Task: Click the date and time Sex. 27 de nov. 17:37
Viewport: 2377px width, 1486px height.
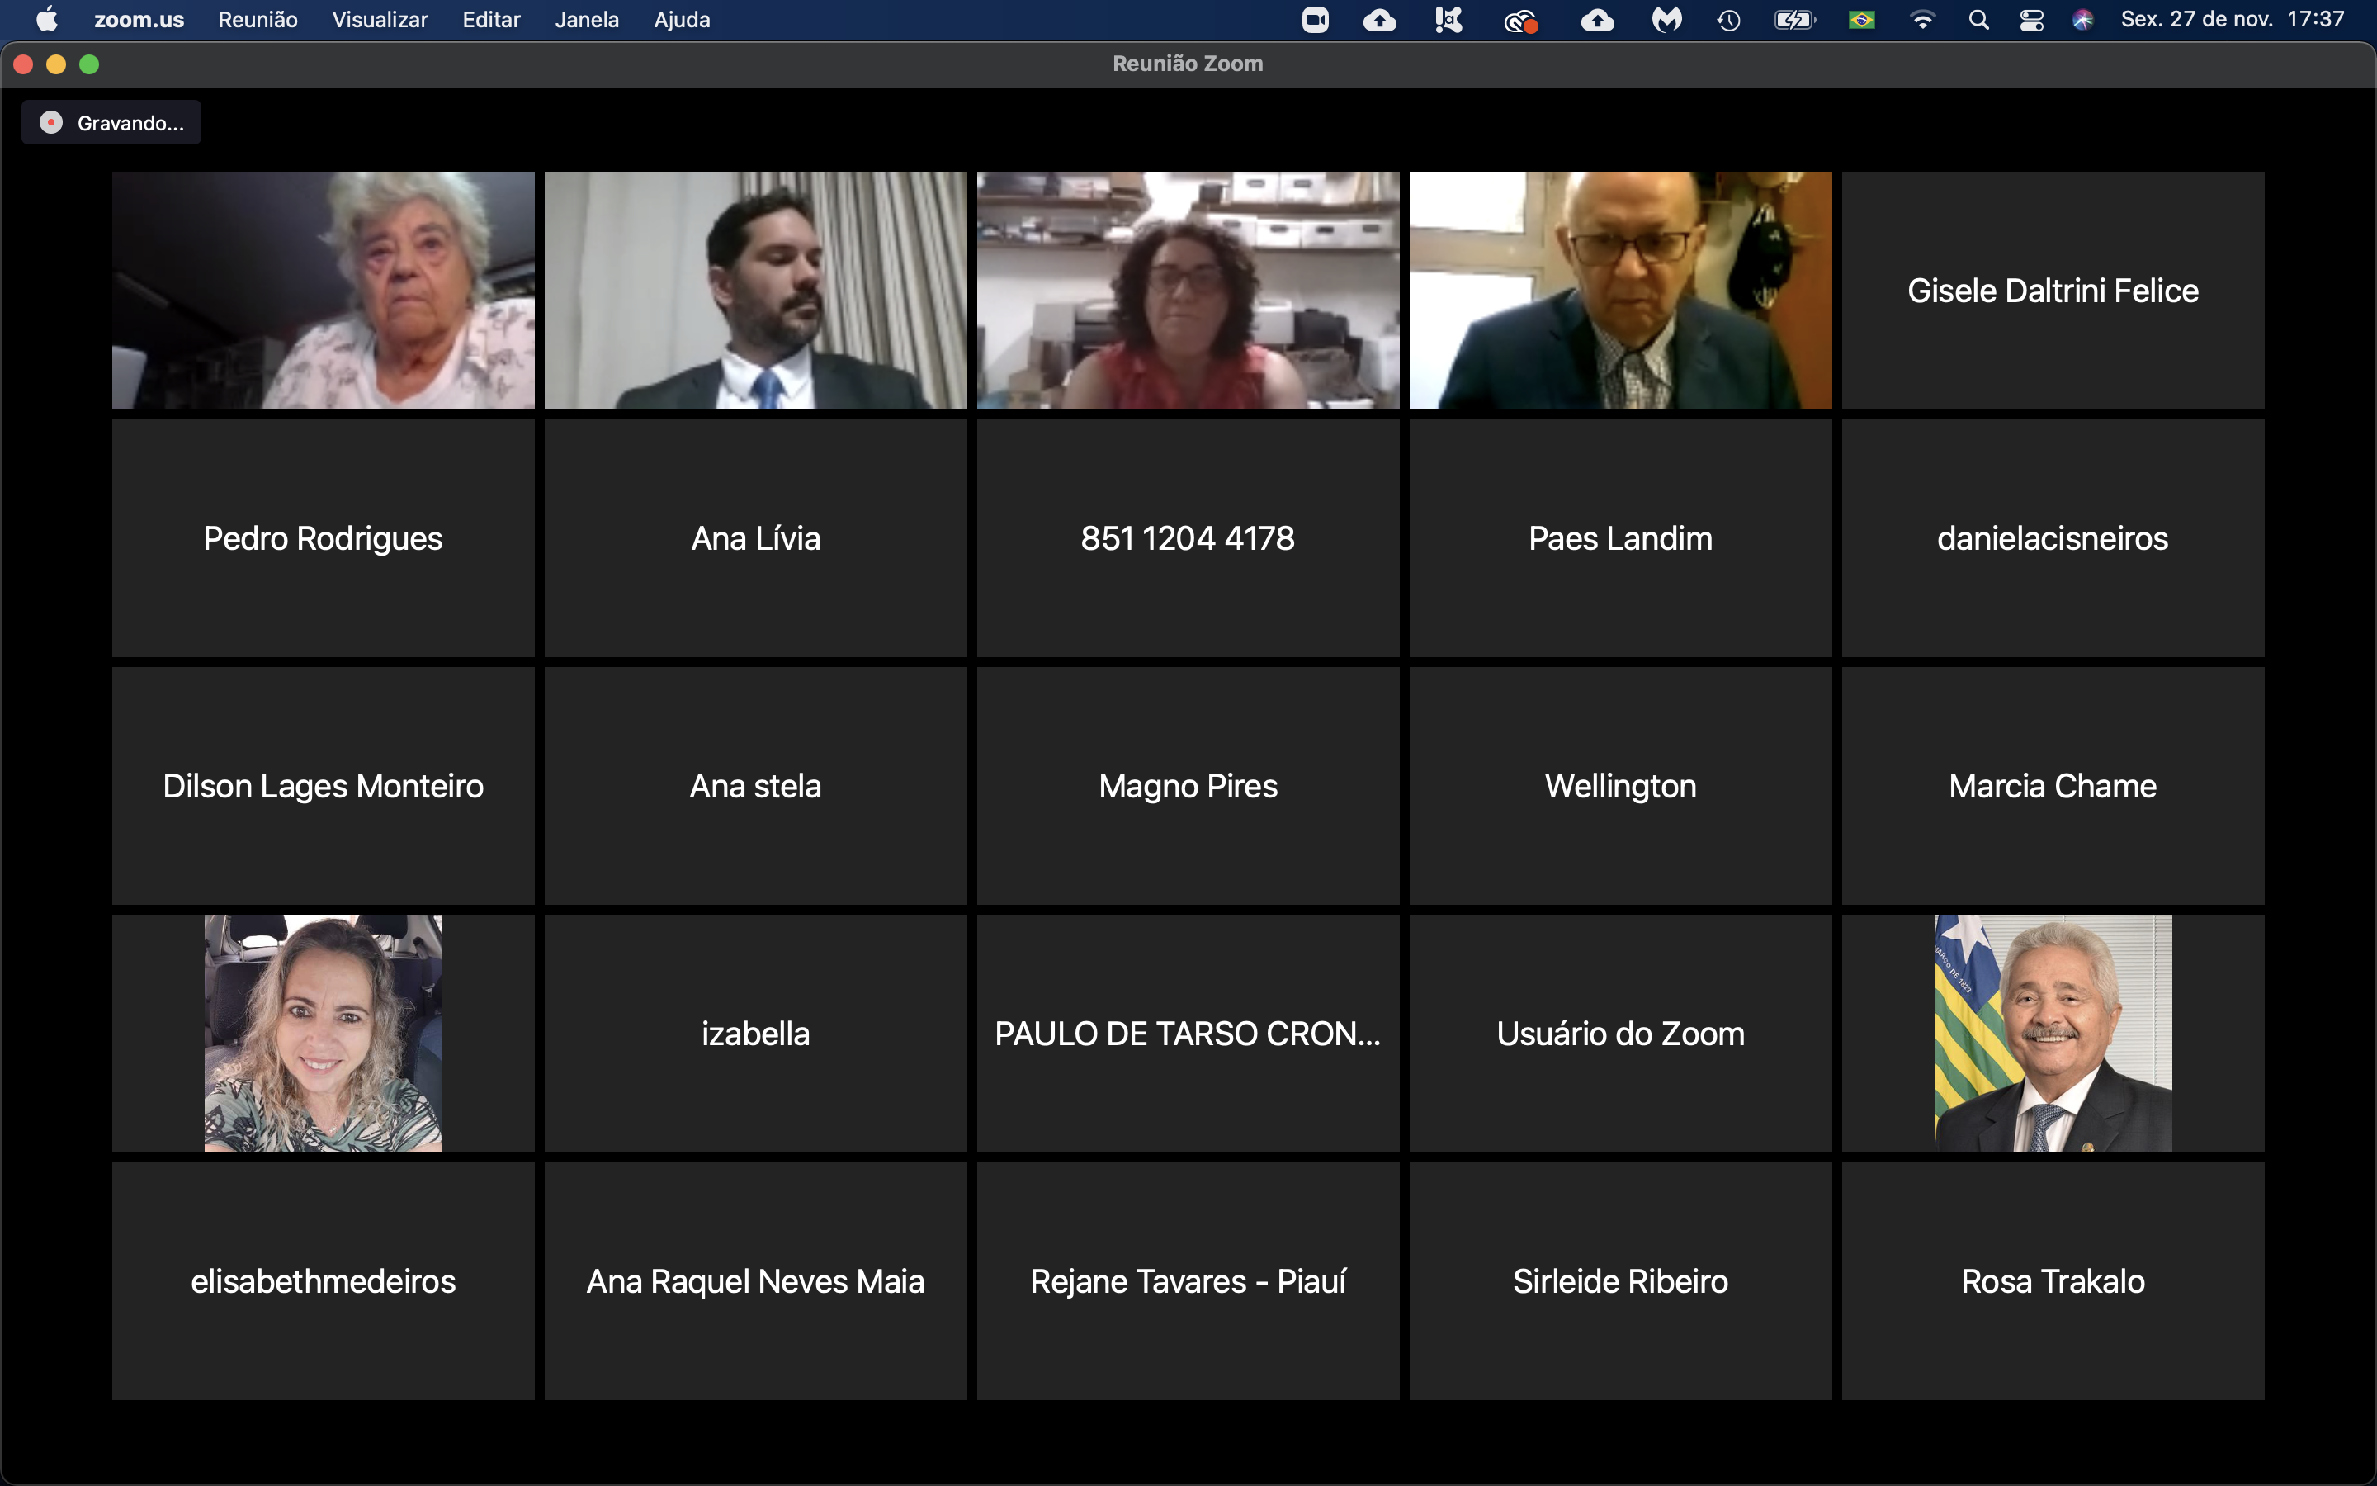Action: pos(2232,20)
